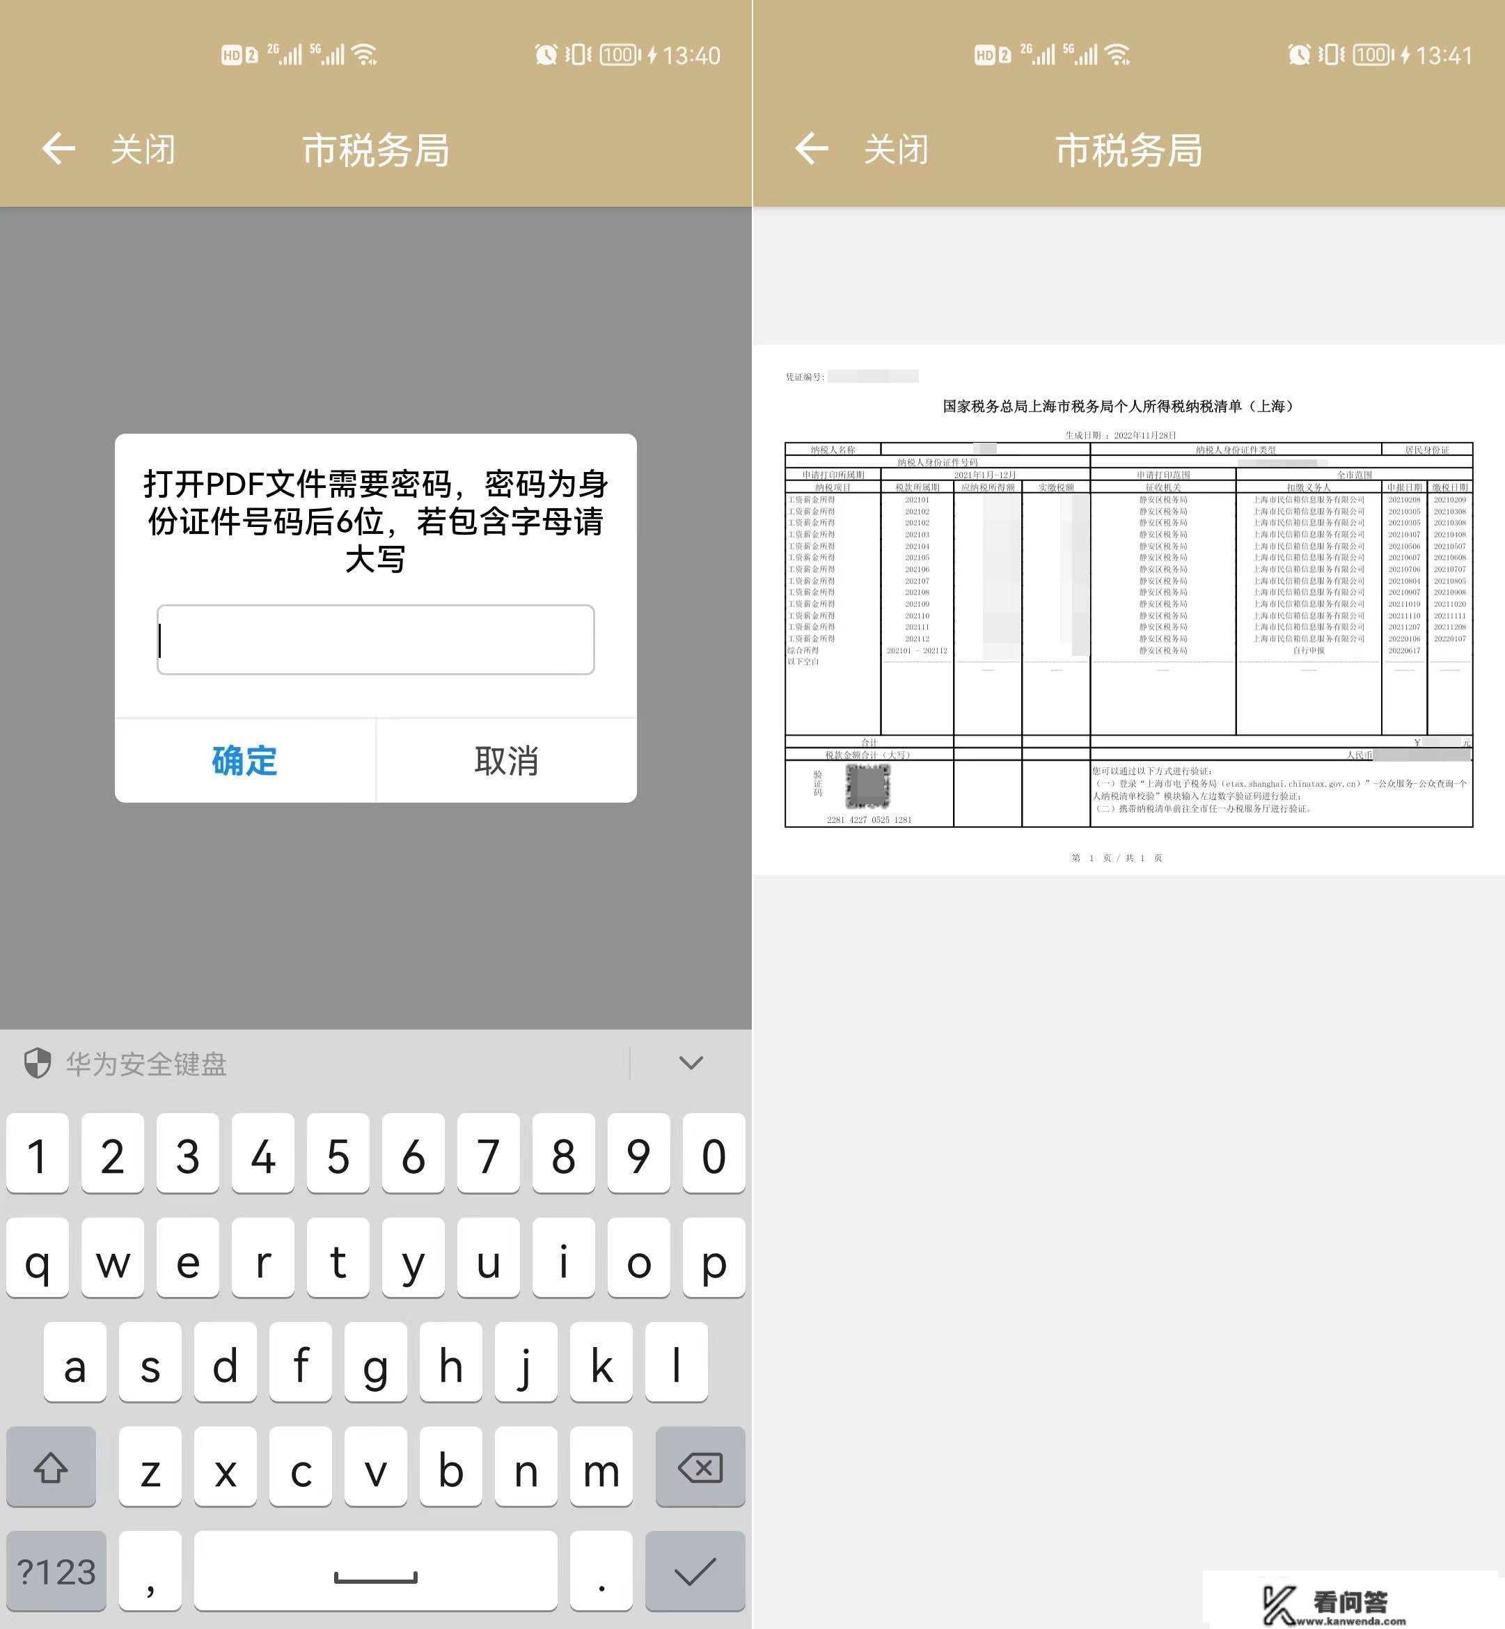Viewport: 1505px width, 1629px height.
Task: Tap number key 8
Action: [x=564, y=1154]
